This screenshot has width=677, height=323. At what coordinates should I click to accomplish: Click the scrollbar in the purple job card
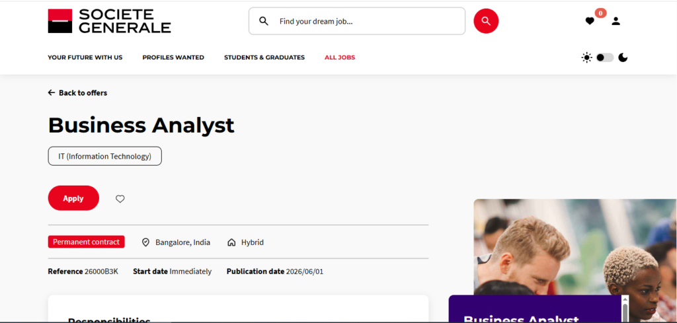pos(625,312)
